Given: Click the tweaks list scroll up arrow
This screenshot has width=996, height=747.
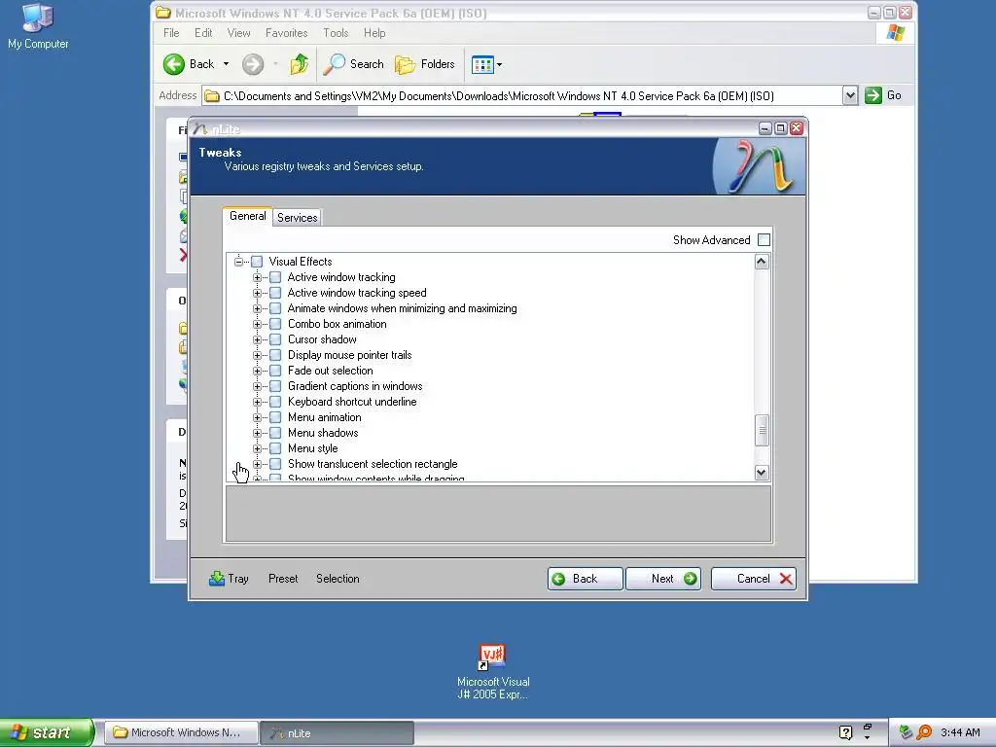Looking at the screenshot, I should click(762, 262).
